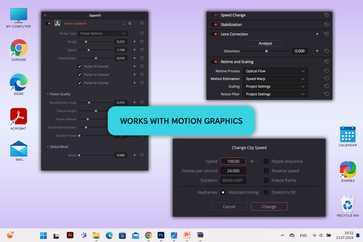Open the Windows Start menu
Viewport: 363px width, 242px height.
point(43,235)
